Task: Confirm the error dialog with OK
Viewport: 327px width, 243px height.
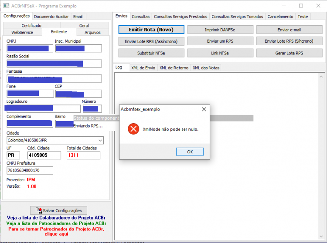Action: (190, 152)
